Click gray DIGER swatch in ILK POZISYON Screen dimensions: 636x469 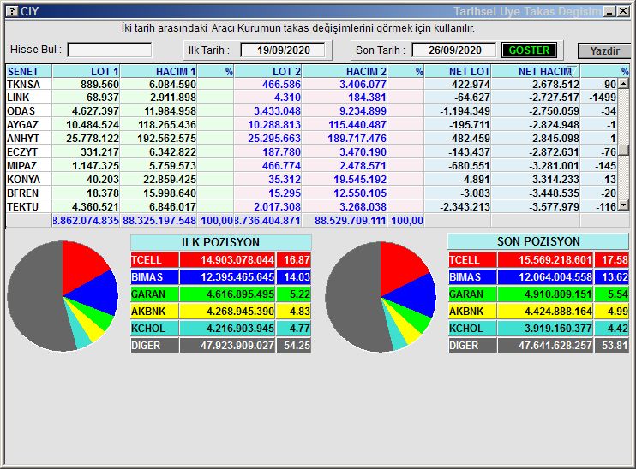154,346
